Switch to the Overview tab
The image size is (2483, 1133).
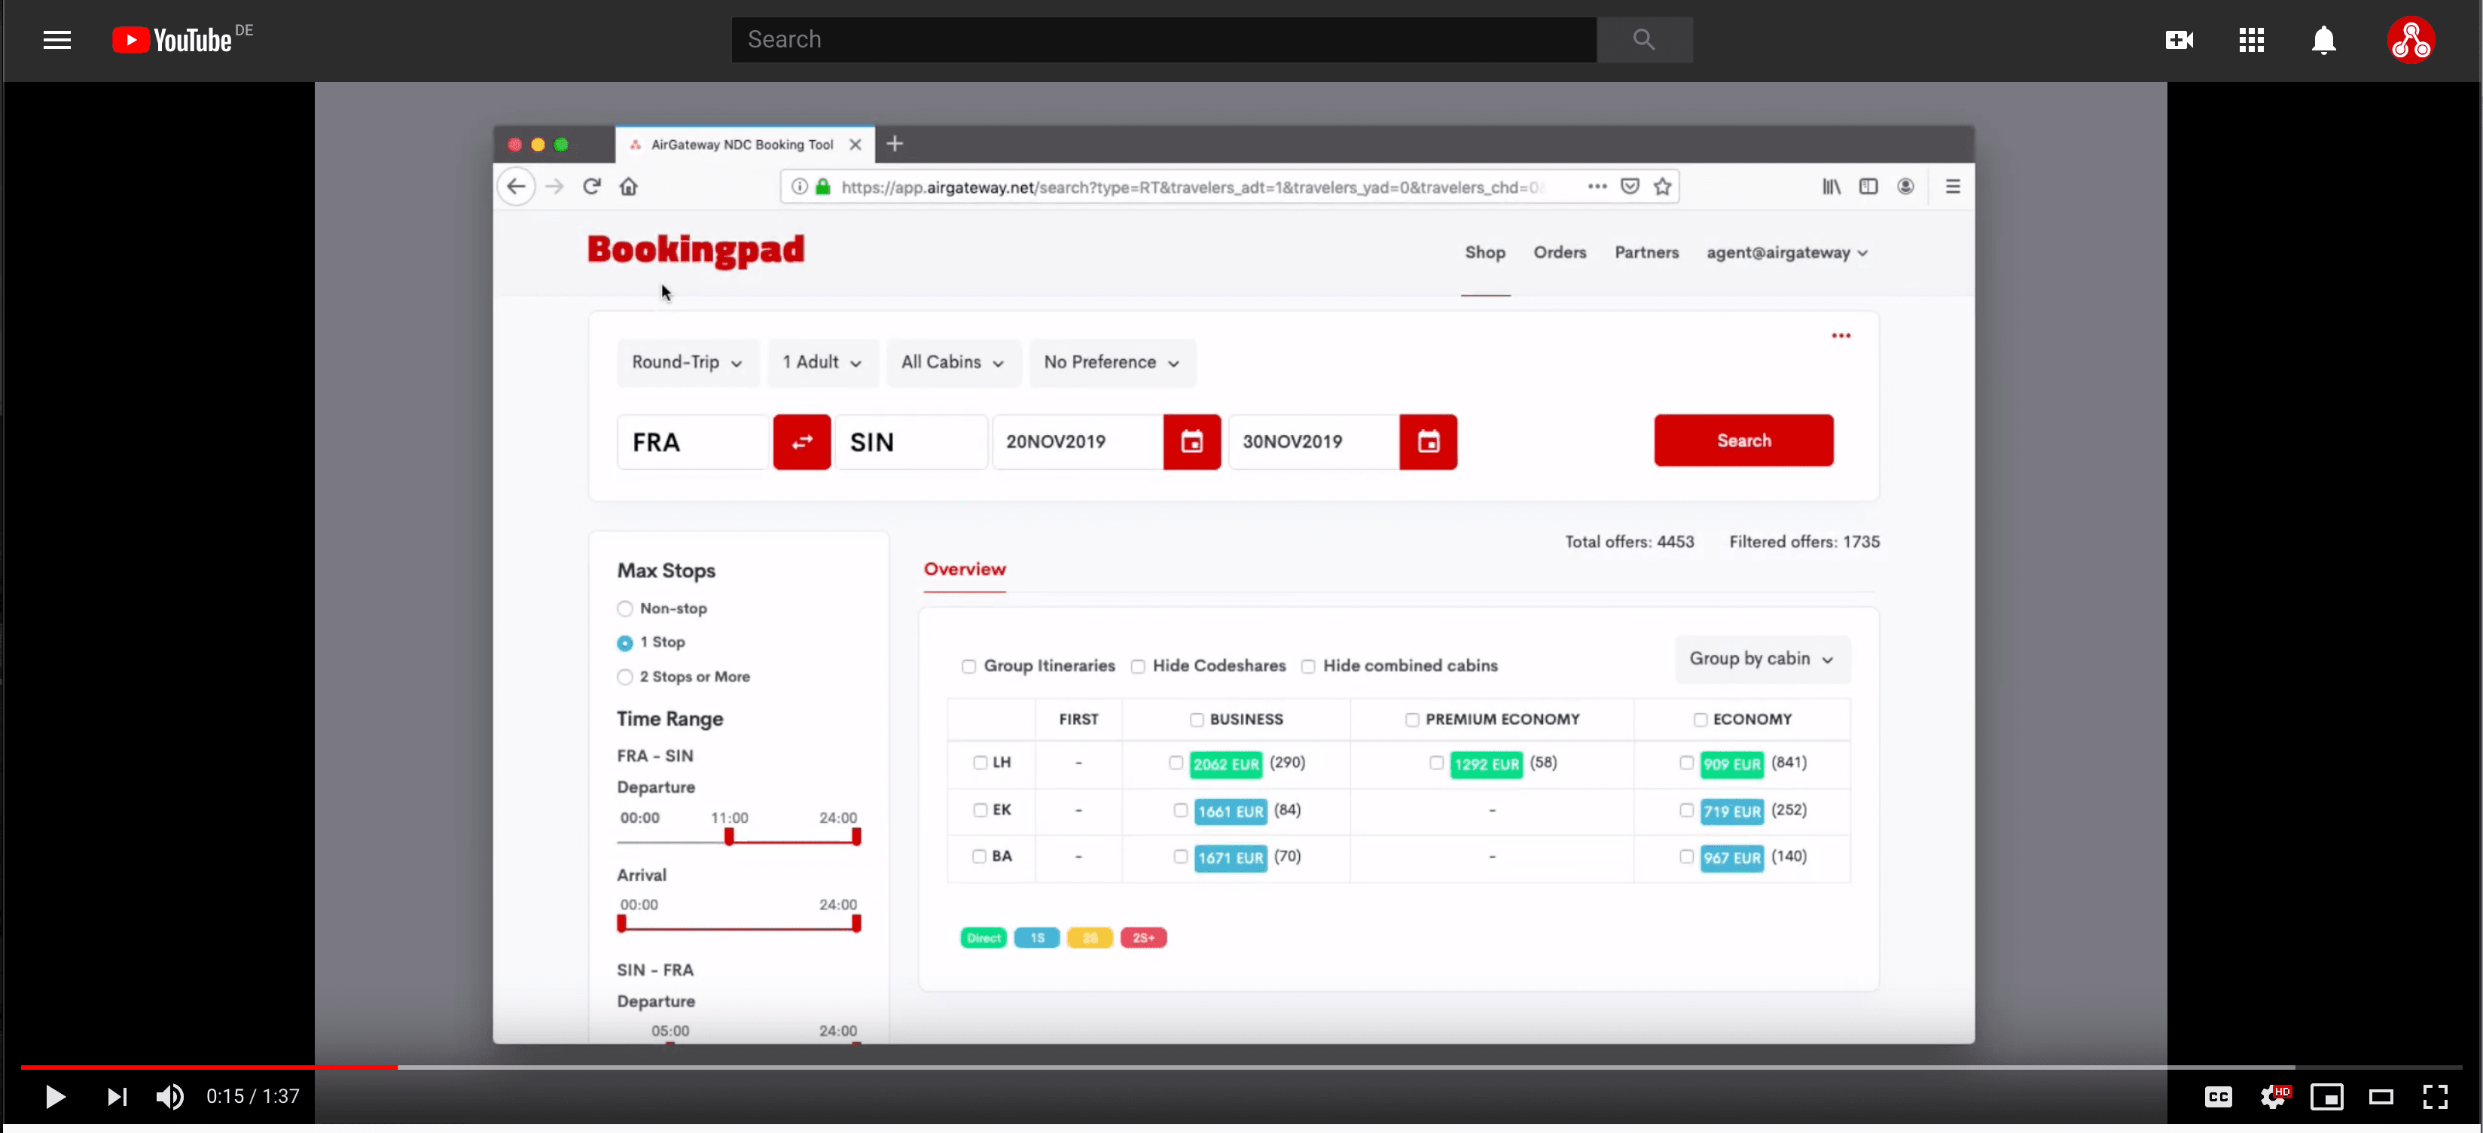pyautogui.click(x=965, y=568)
